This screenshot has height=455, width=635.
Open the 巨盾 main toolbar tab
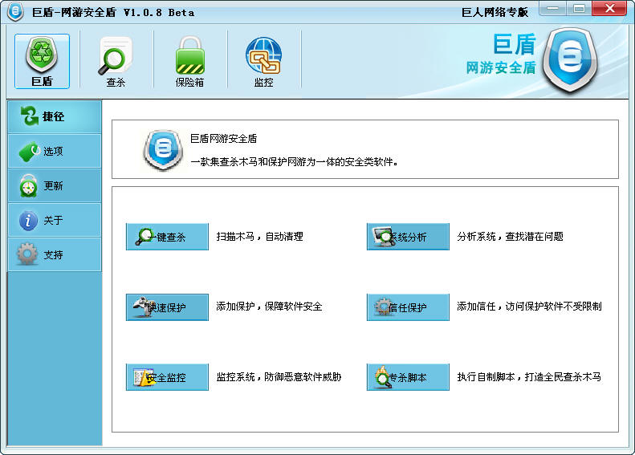click(x=42, y=61)
